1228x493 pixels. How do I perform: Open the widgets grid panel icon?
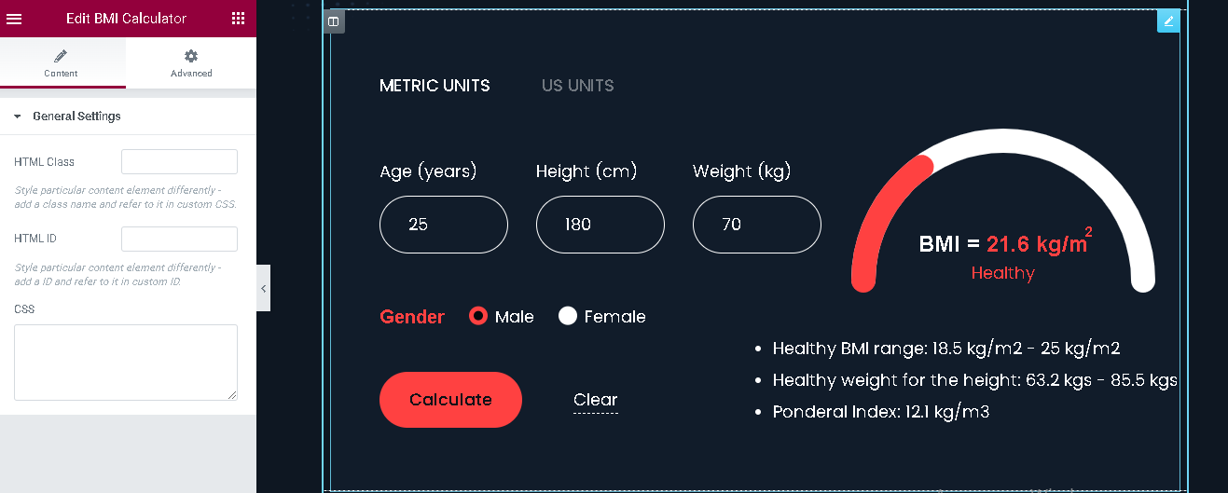click(x=238, y=19)
